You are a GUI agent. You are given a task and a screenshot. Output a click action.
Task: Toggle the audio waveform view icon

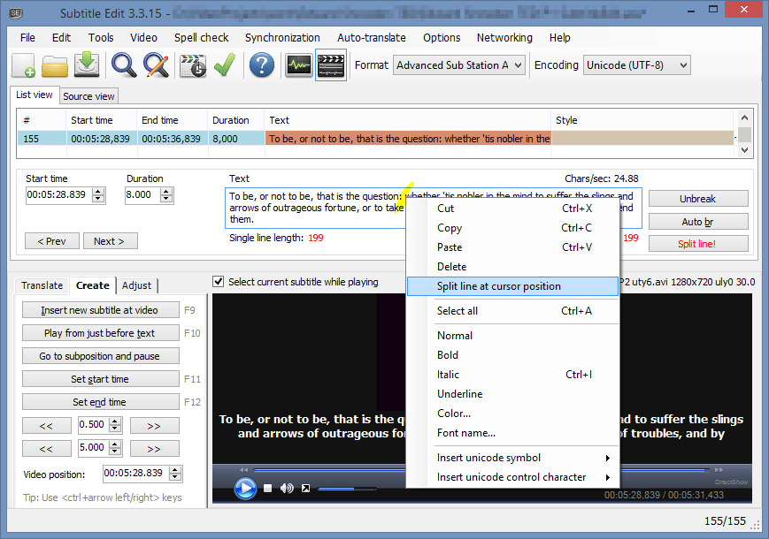pos(301,65)
